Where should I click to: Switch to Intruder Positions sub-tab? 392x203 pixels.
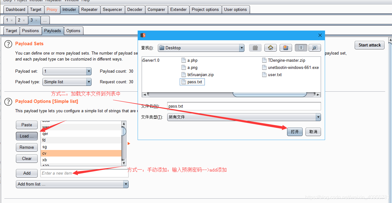[31, 31]
